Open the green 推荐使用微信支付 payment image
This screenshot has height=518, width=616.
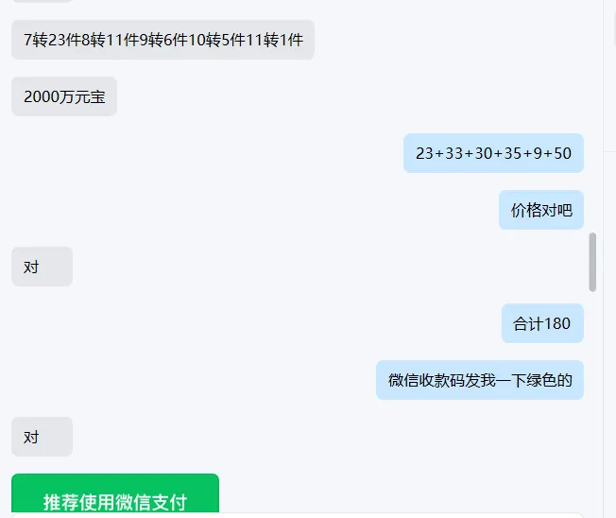[115, 493]
